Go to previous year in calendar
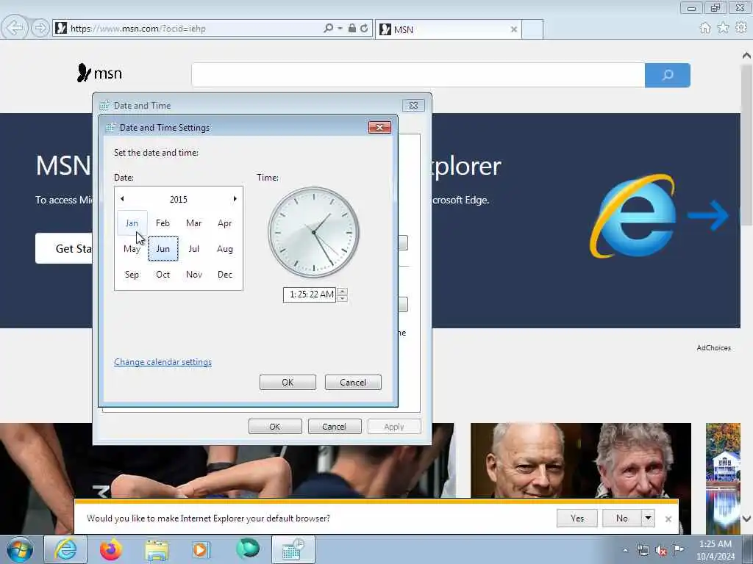Image resolution: width=753 pixels, height=564 pixels. point(123,198)
